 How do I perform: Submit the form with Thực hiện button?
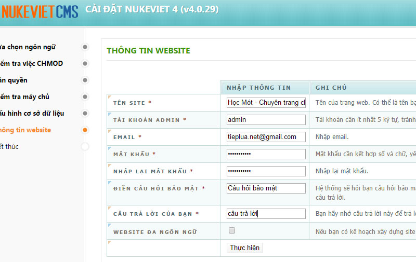[x=244, y=247]
